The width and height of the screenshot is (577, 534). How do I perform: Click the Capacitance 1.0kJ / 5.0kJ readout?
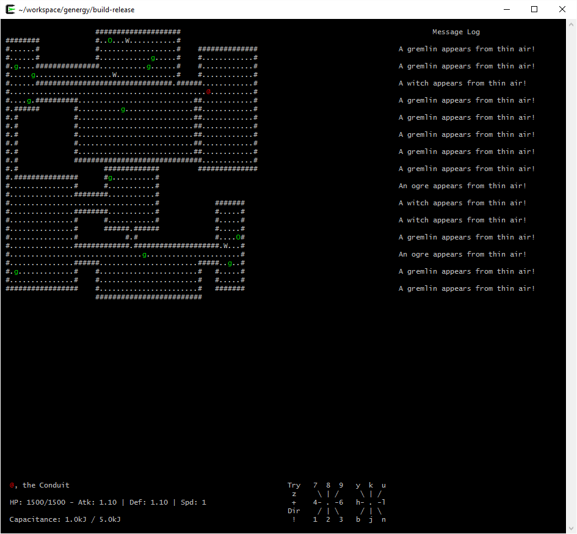pyautogui.click(x=65, y=519)
